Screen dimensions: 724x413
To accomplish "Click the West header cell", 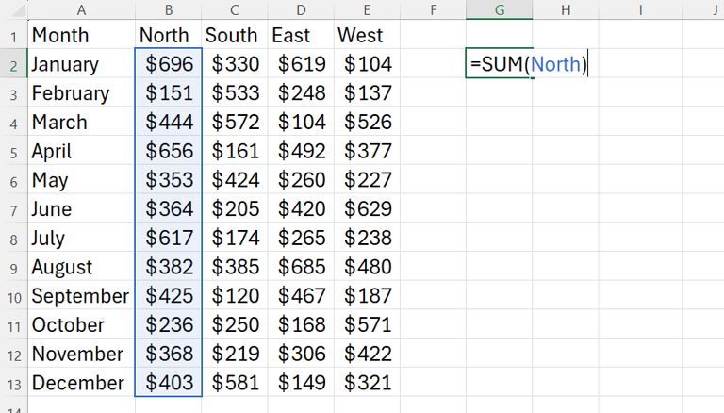I will [367, 35].
